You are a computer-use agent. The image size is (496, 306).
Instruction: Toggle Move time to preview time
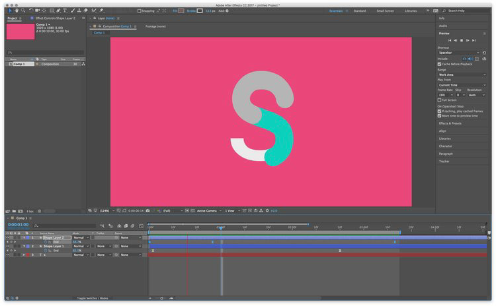point(439,116)
